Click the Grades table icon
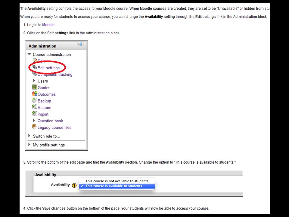 click(x=35, y=87)
